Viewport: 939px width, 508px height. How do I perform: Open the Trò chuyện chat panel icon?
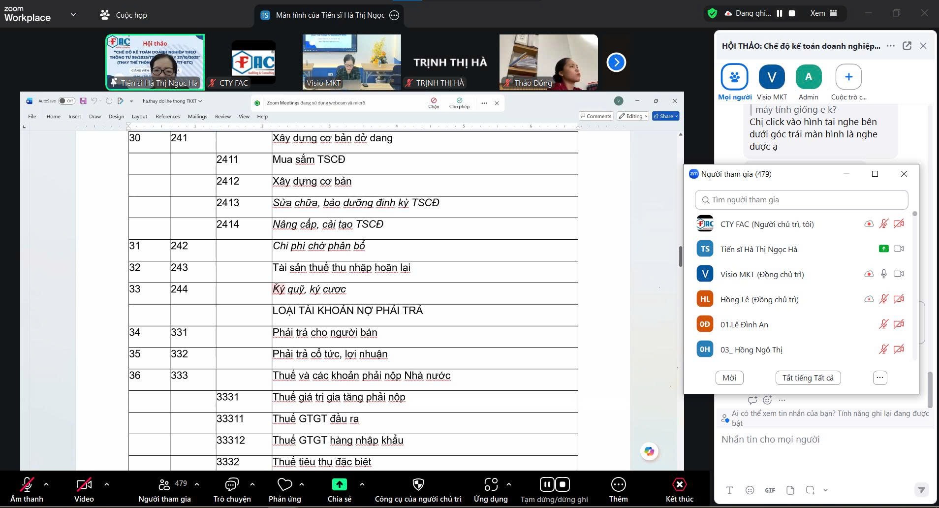[x=232, y=485]
